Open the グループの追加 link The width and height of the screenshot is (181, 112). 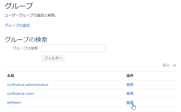pos(17,25)
